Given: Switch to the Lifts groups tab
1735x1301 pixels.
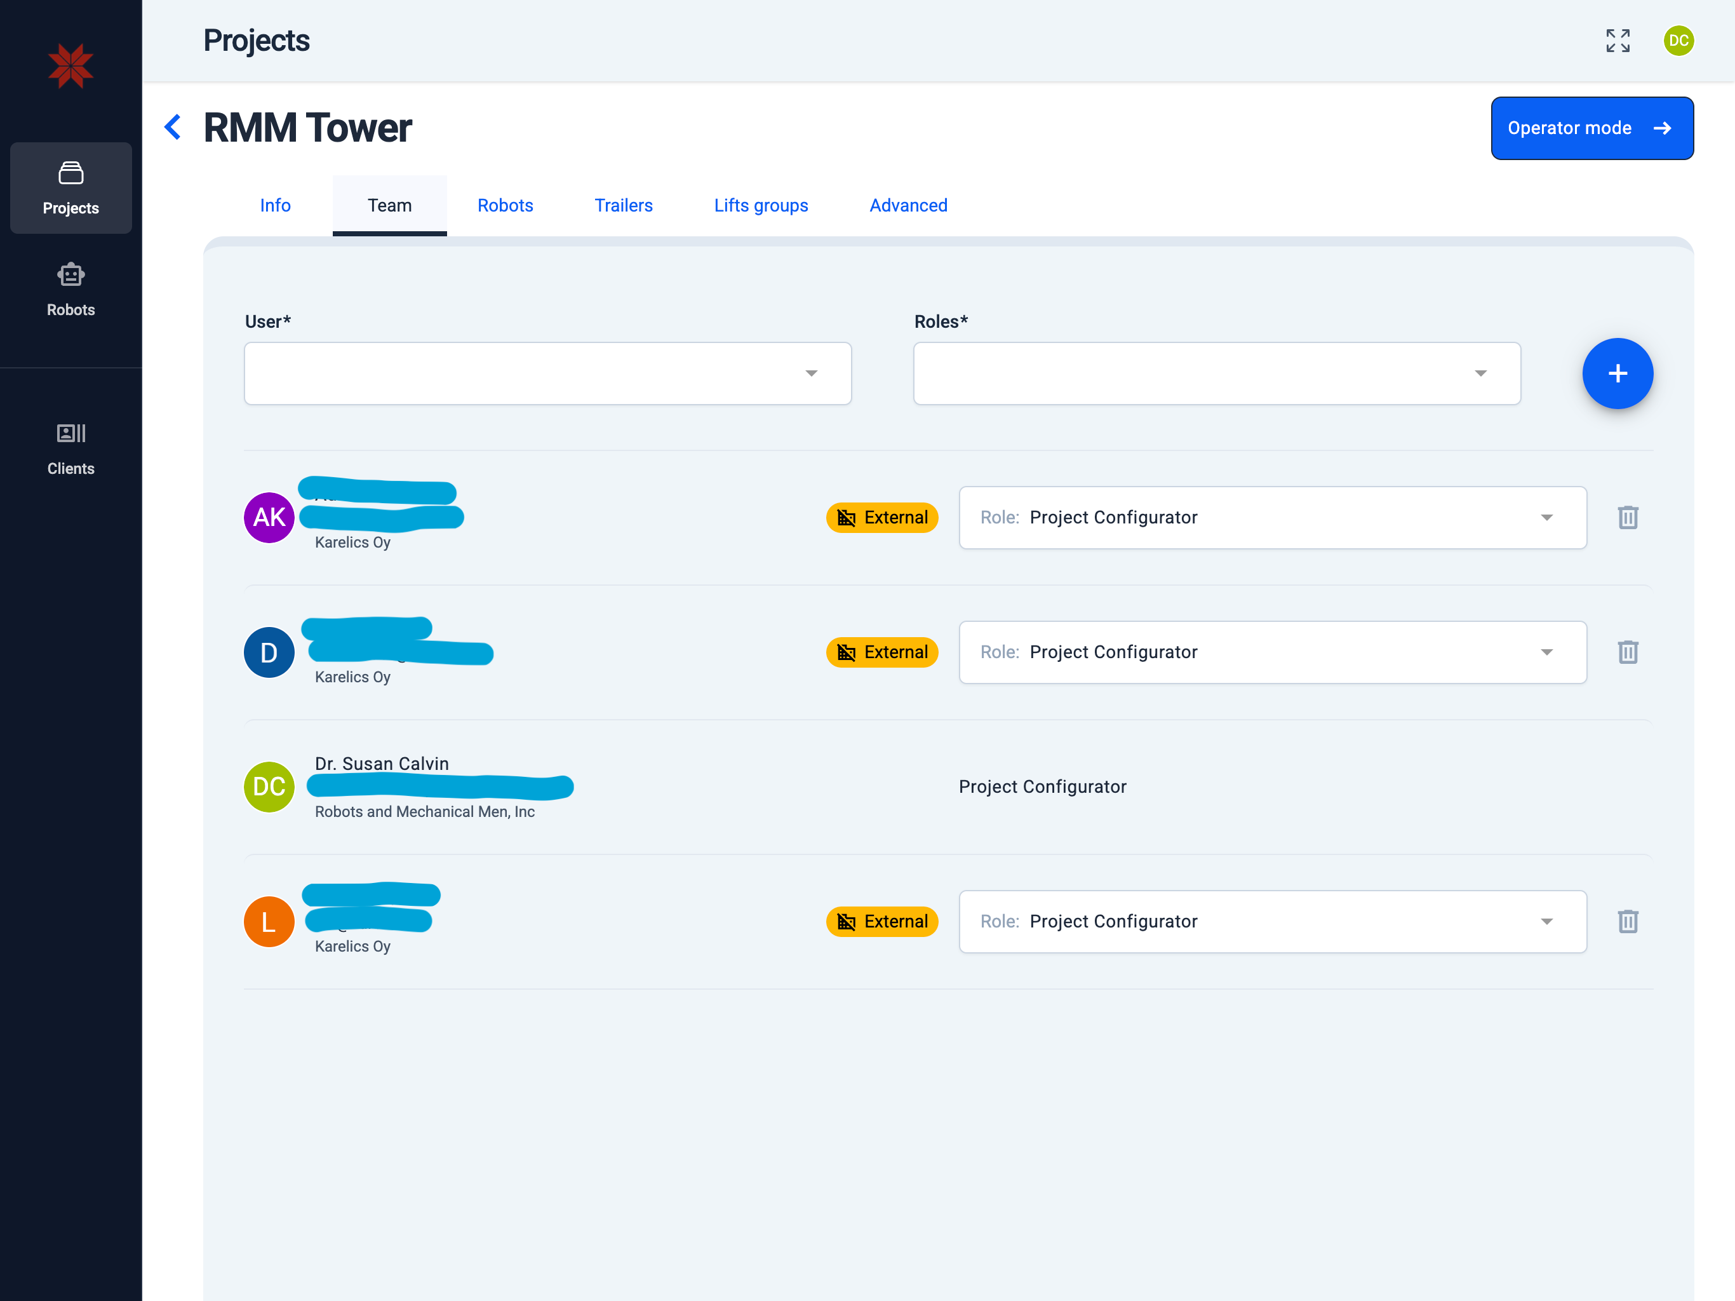Looking at the screenshot, I should 760,206.
